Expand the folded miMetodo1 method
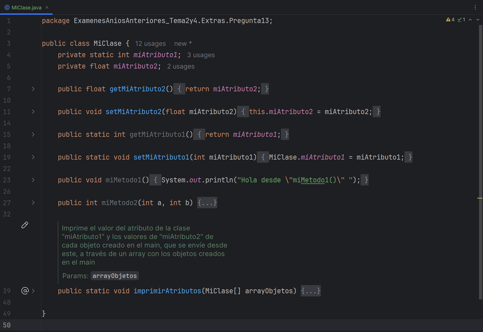This screenshot has width=483, height=332. pyautogui.click(x=33, y=180)
